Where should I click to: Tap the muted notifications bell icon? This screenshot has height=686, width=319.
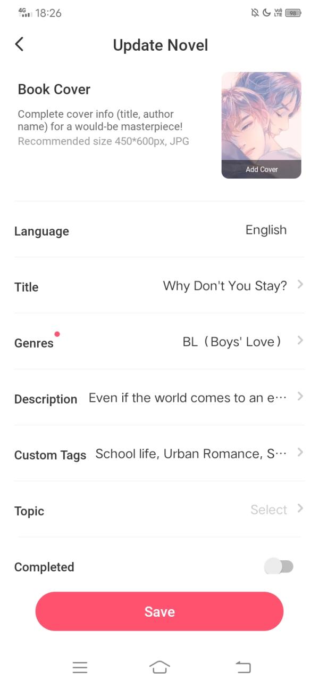click(x=255, y=13)
